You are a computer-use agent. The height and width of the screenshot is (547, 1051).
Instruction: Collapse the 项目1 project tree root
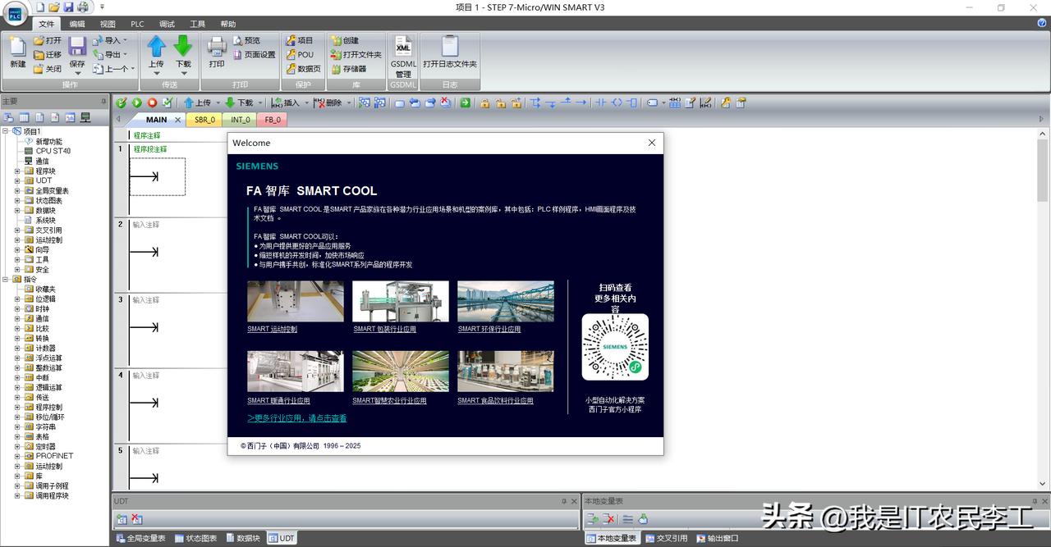[x=6, y=131]
